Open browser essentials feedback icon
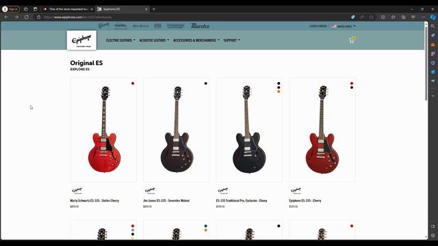The width and height of the screenshot is (438, 246). point(413,17)
